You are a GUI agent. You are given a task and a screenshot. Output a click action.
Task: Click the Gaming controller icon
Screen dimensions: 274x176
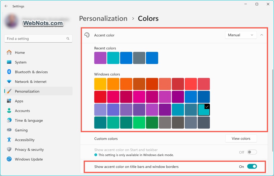[x=9, y=130]
